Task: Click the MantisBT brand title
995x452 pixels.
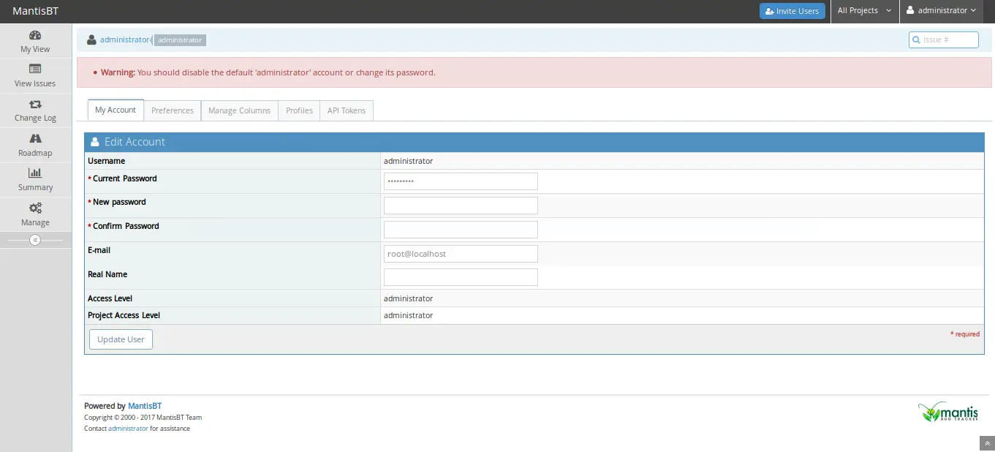Action: [35, 11]
